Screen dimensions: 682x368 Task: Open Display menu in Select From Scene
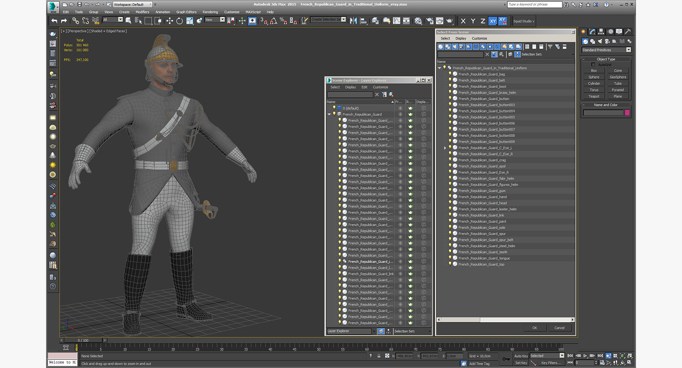coord(461,39)
